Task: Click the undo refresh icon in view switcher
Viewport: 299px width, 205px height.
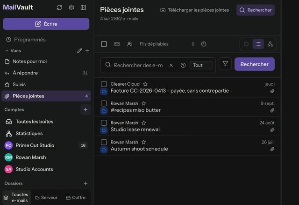Action: pos(246,44)
